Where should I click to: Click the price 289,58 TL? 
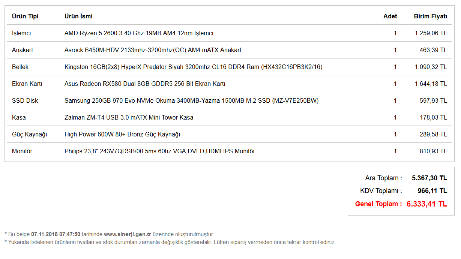433,134
